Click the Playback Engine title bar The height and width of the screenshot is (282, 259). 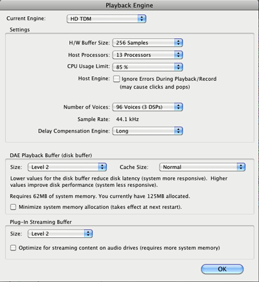click(x=129, y=5)
